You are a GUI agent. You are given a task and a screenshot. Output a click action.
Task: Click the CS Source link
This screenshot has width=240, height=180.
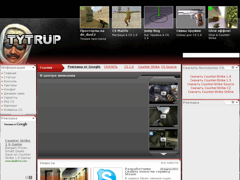click(x=169, y=67)
